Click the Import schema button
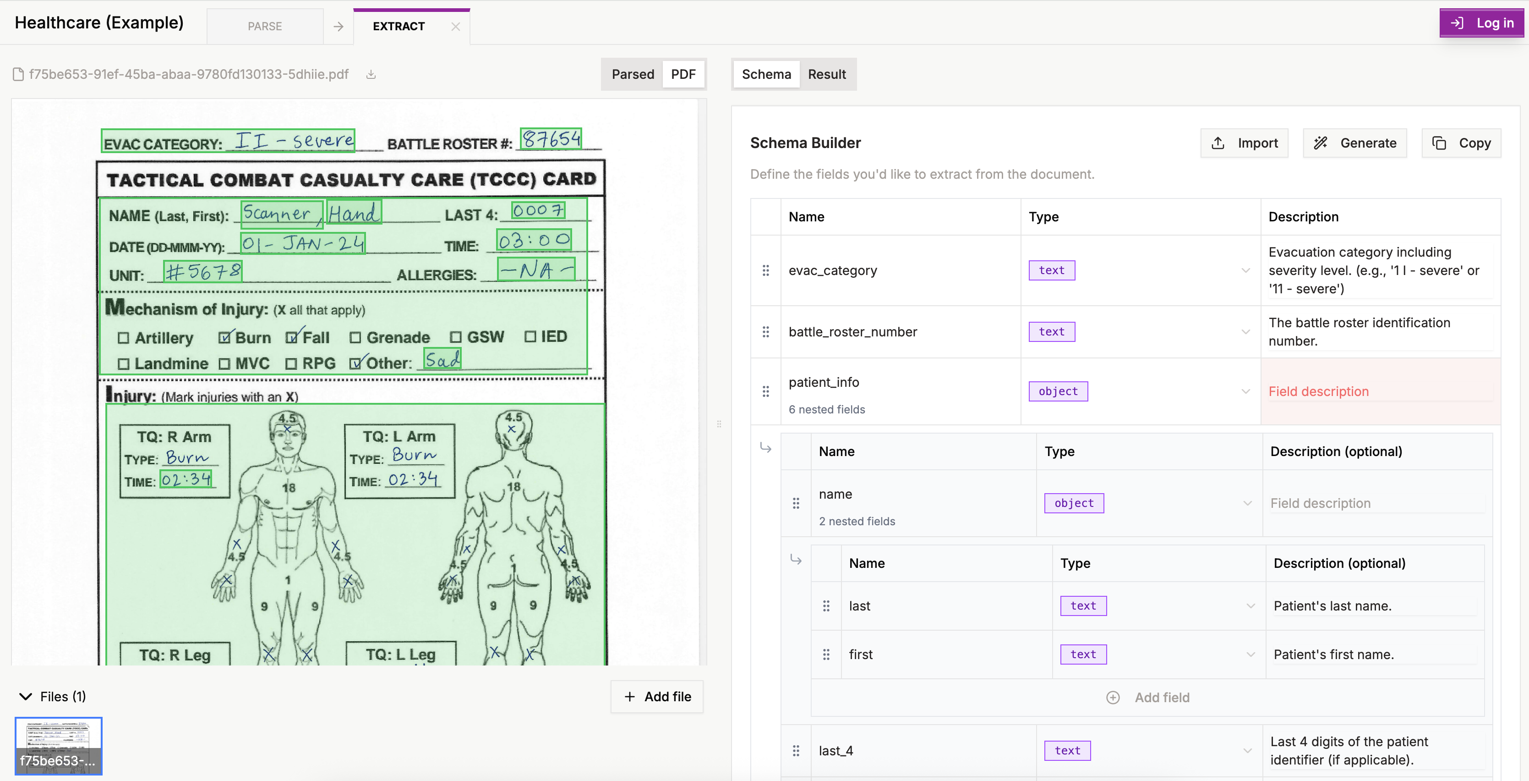Screen dimensions: 1529x781 (x=1244, y=143)
